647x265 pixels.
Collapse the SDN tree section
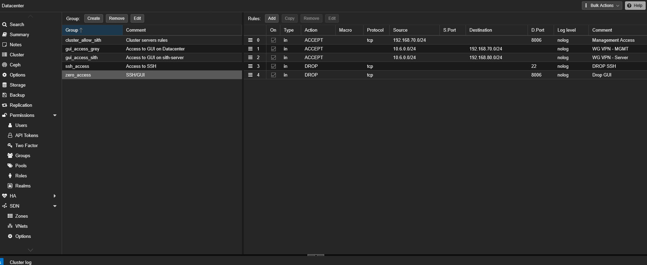55,206
